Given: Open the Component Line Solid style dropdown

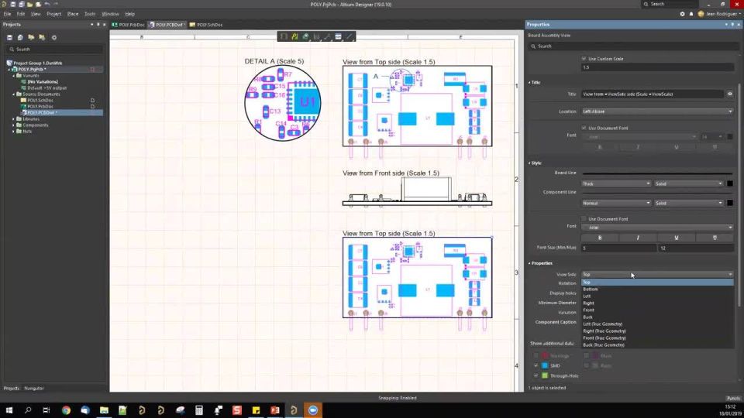Looking at the screenshot, I should [x=688, y=203].
